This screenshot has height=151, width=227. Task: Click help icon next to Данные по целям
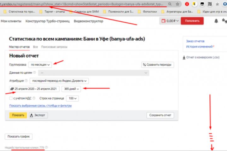(34, 73)
